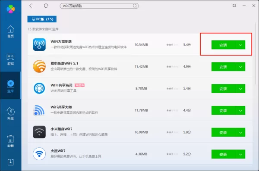Open the 卸载 uninstall section
The image size is (259, 171).
(x=10, y=141)
